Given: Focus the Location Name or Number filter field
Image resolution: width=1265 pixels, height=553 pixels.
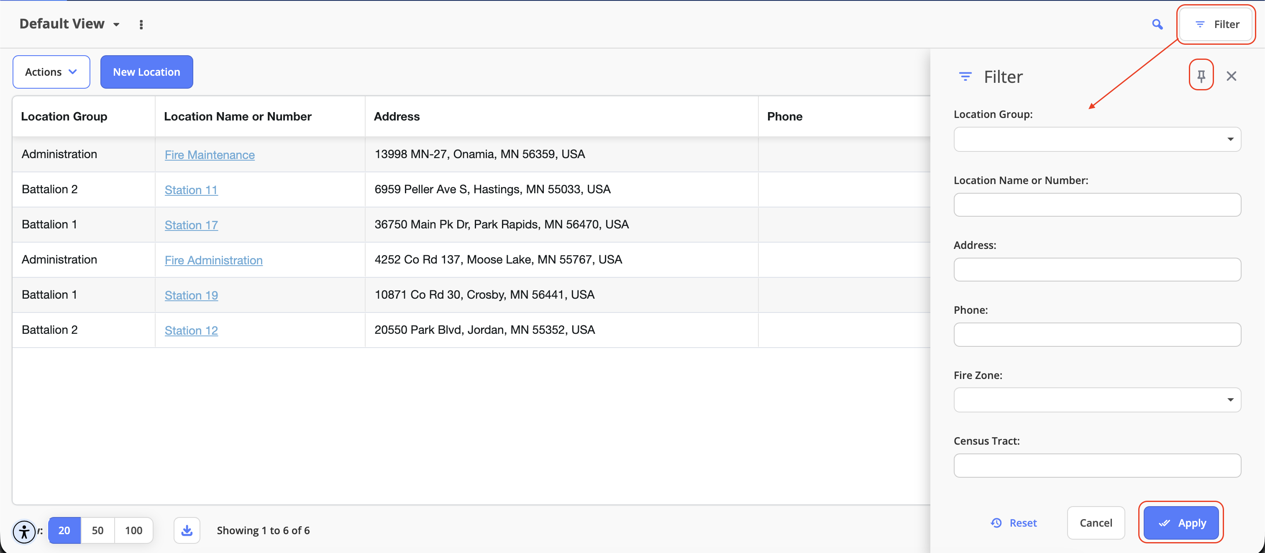Looking at the screenshot, I should tap(1097, 205).
